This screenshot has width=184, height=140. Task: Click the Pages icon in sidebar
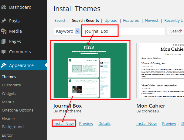[x=4, y=42]
